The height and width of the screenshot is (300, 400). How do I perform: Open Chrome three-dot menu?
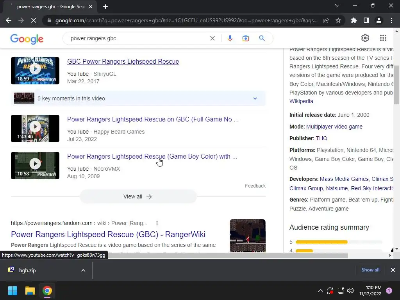(x=391, y=20)
